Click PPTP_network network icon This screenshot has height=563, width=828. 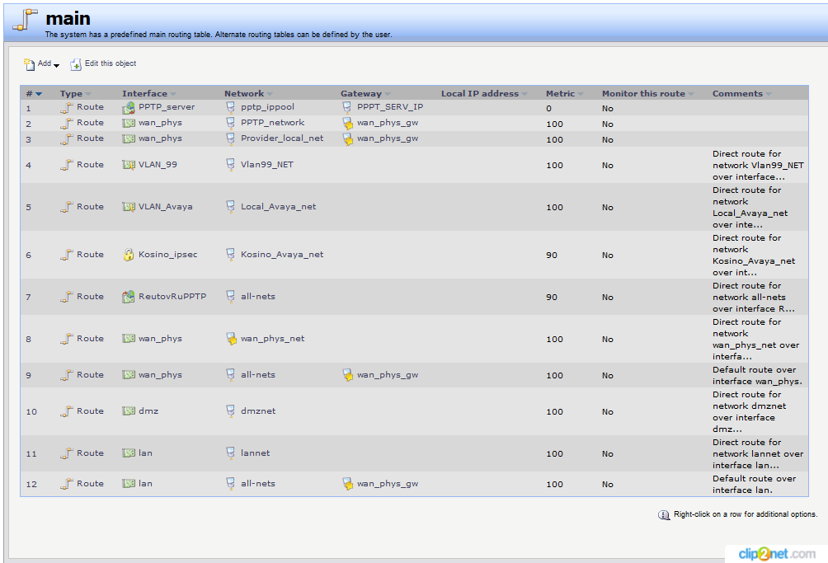[230, 123]
